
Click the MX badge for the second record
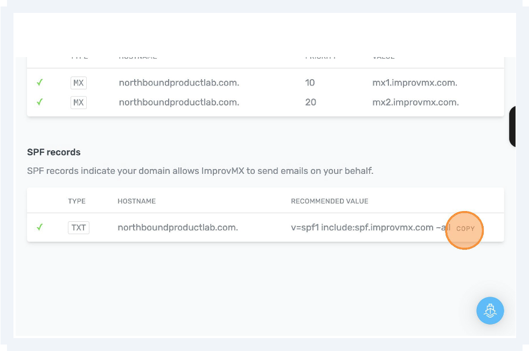78,102
